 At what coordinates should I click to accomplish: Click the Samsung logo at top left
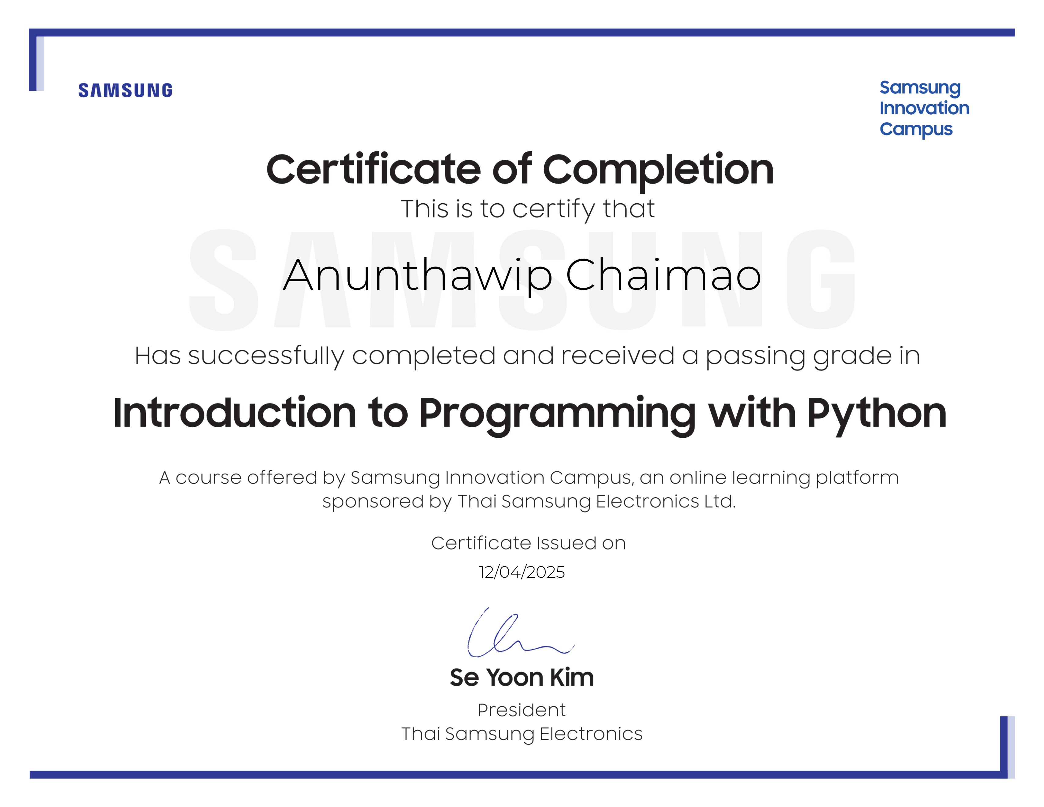pos(125,90)
